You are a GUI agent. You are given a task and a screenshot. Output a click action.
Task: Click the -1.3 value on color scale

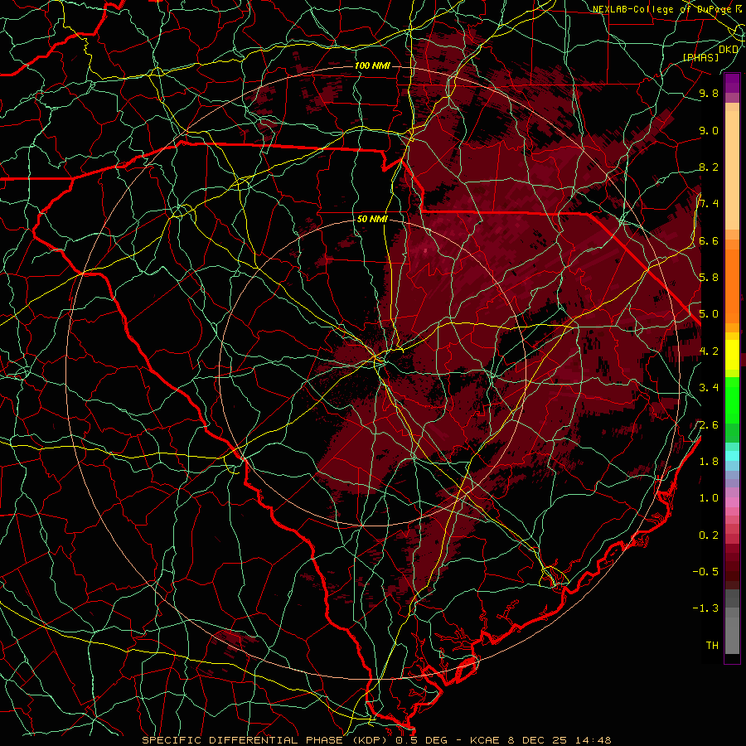(x=705, y=608)
